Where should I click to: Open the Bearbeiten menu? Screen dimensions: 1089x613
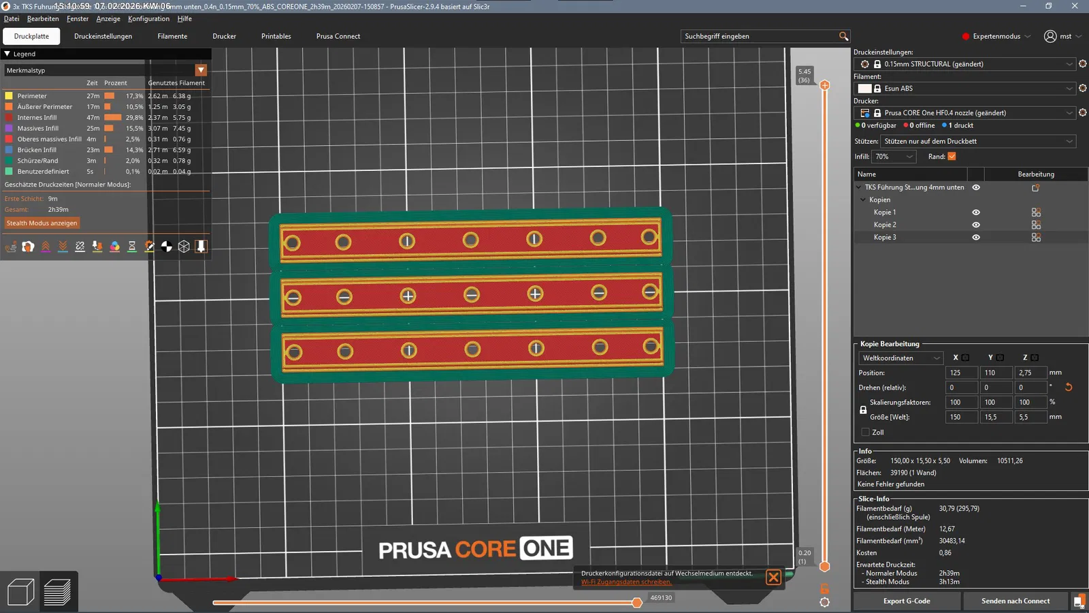coord(43,19)
